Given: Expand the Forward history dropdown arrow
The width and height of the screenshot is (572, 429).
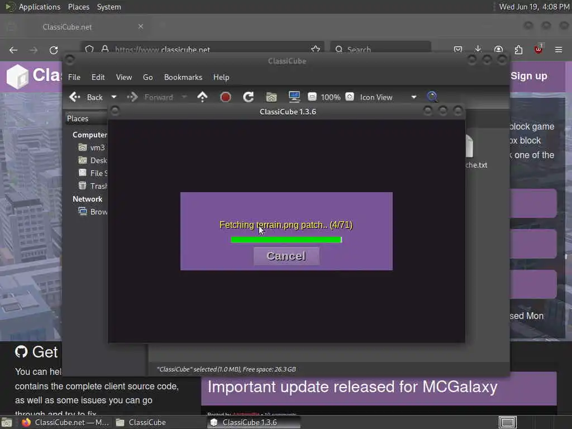Looking at the screenshot, I should [x=184, y=97].
